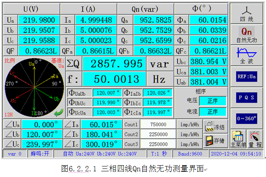Toggle the buzzer (蜂鸣:开) status entry
Image resolution: width=266 pixels, height=177 pixels.
pos(40,154)
